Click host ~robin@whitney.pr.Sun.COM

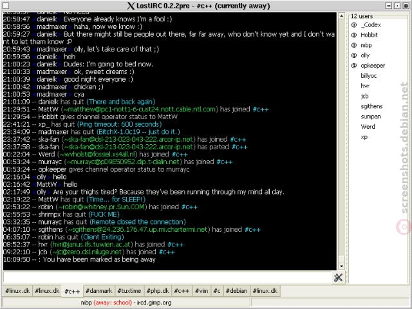[101, 207]
